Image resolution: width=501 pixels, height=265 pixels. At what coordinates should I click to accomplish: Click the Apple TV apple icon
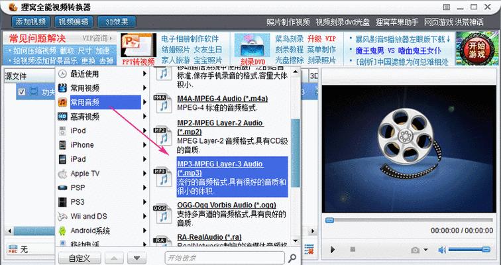(62, 174)
